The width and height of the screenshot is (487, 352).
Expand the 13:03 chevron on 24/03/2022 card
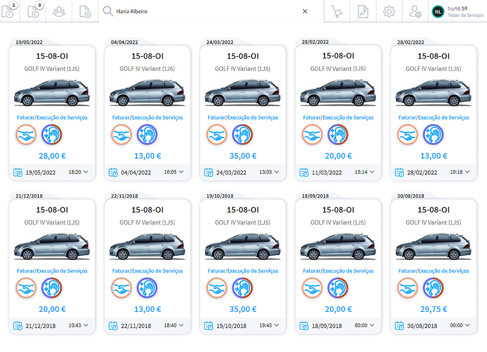point(277,172)
